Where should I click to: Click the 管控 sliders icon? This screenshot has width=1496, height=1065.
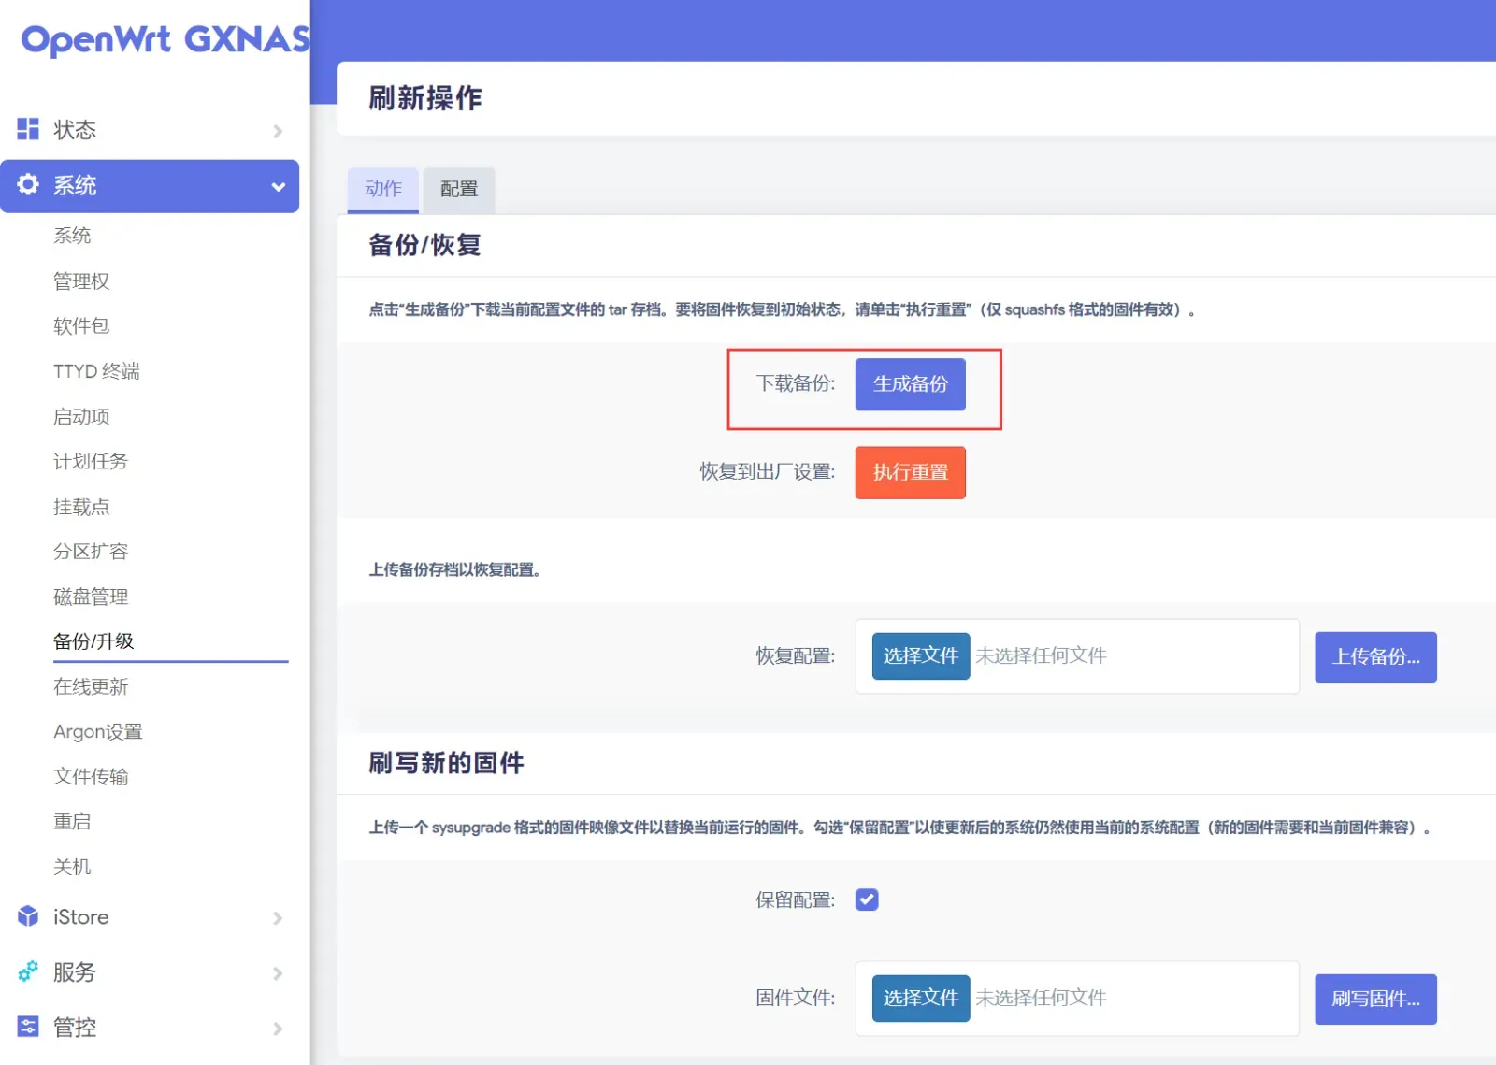click(28, 1027)
